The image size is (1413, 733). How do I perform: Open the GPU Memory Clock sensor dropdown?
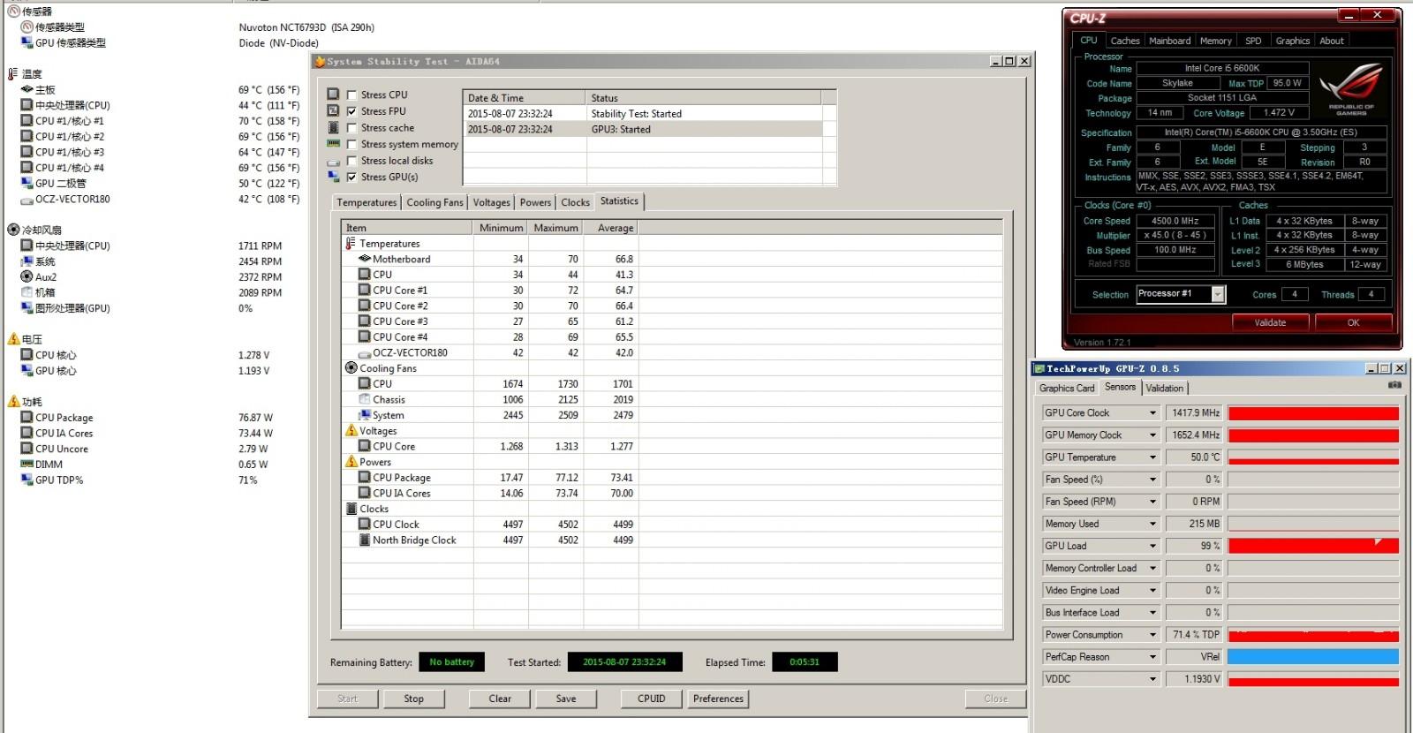pos(1152,435)
